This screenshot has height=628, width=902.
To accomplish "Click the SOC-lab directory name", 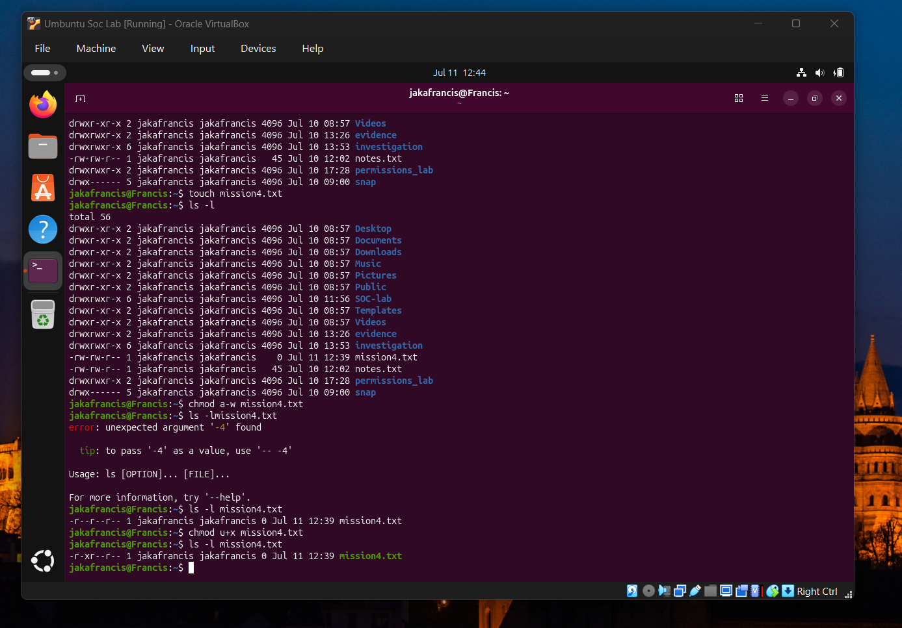I will [373, 299].
